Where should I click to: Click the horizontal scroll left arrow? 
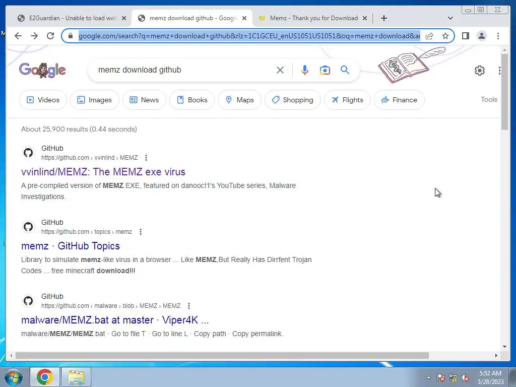coord(11,355)
